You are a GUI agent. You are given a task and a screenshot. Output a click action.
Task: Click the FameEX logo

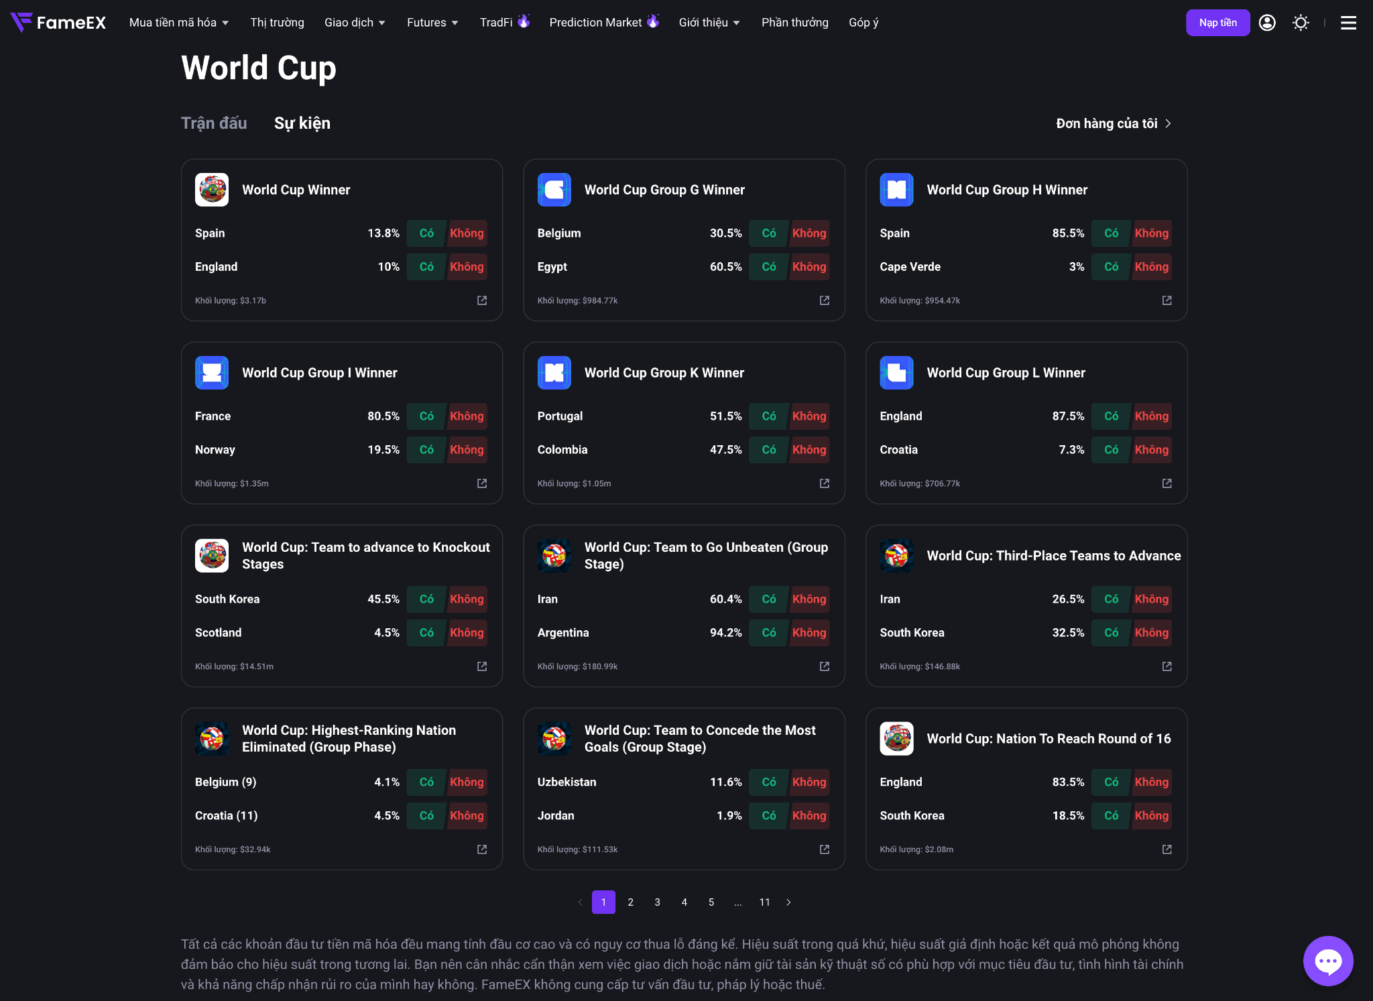point(58,23)
